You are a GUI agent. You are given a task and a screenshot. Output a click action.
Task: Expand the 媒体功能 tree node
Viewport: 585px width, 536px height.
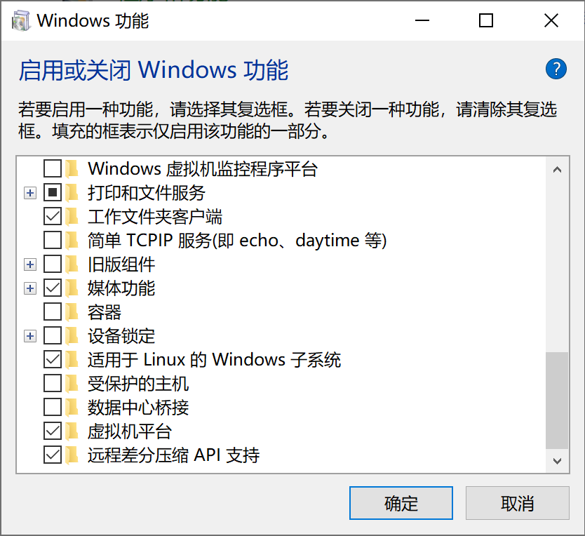pos(29,288)
